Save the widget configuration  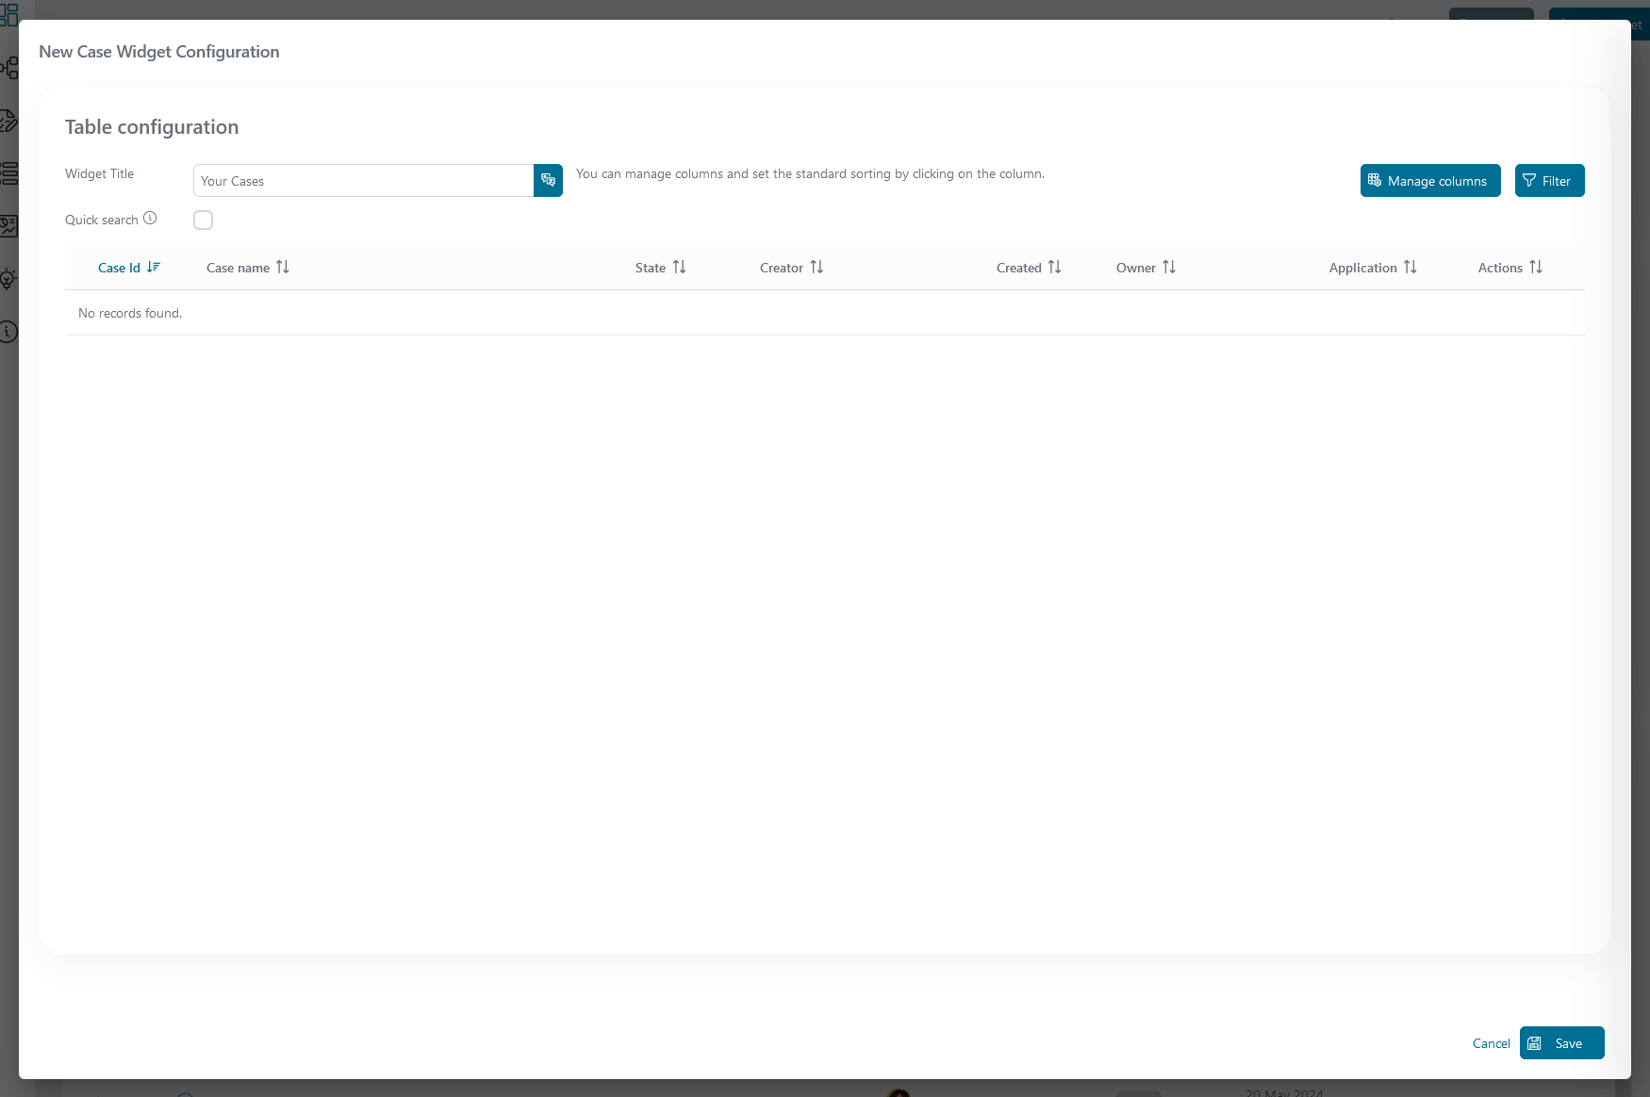(x=1561, y=1042)
